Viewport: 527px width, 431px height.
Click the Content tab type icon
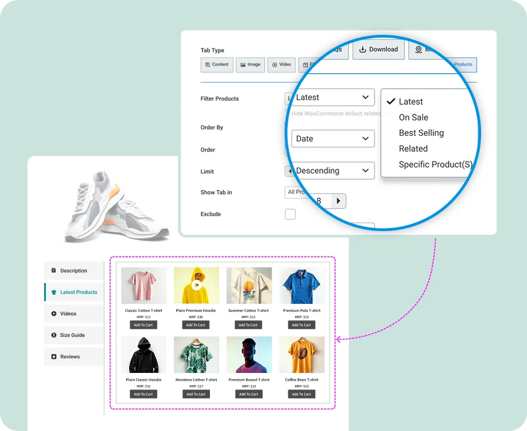(x=208, y=65)
